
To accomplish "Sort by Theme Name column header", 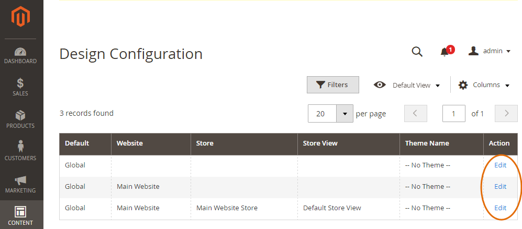I will 427,143.
